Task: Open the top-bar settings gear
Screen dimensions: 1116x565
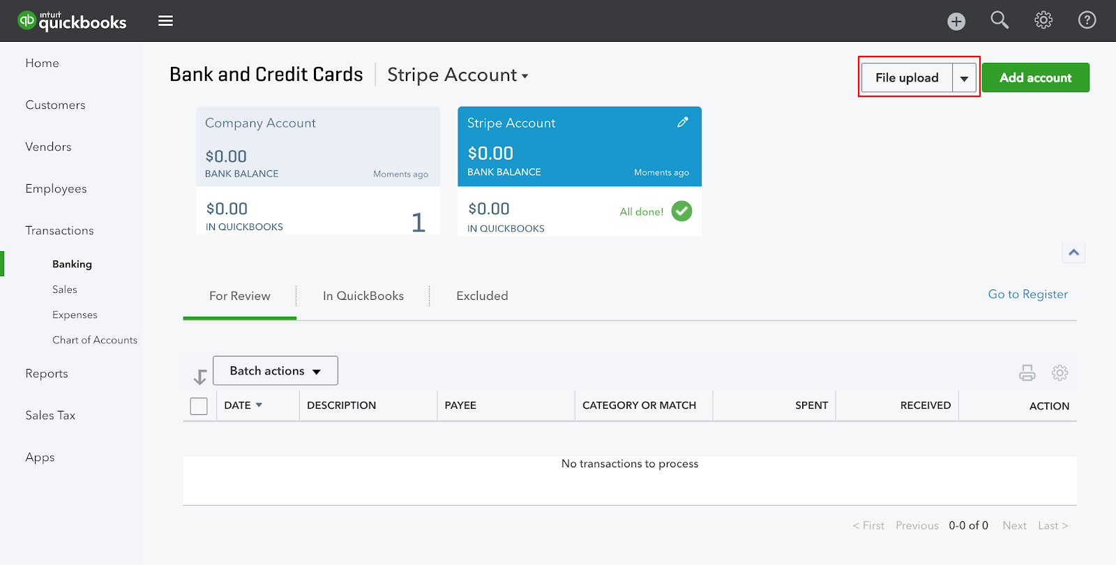Action: (1043, 20)
